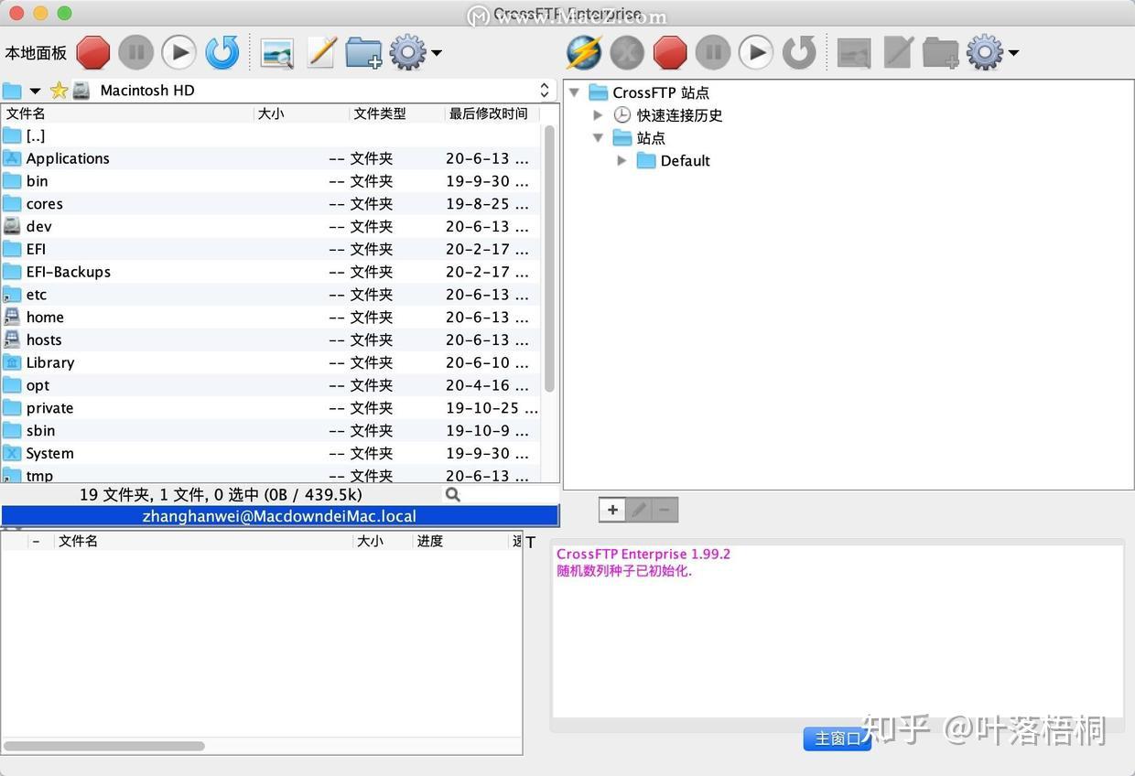Select the Applications folder in file list
This screenshot has height=776, width=1135.
tap(68, 158)
